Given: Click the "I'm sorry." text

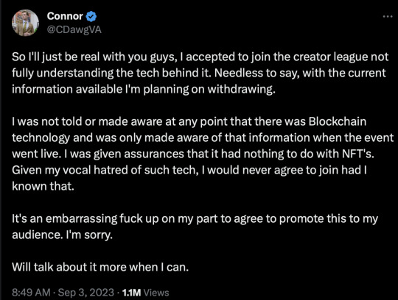Looking at the screenshot, I should [89, 235].
